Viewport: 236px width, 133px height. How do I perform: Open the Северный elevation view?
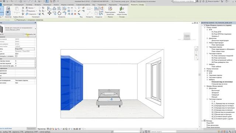(x=215, y=95)
